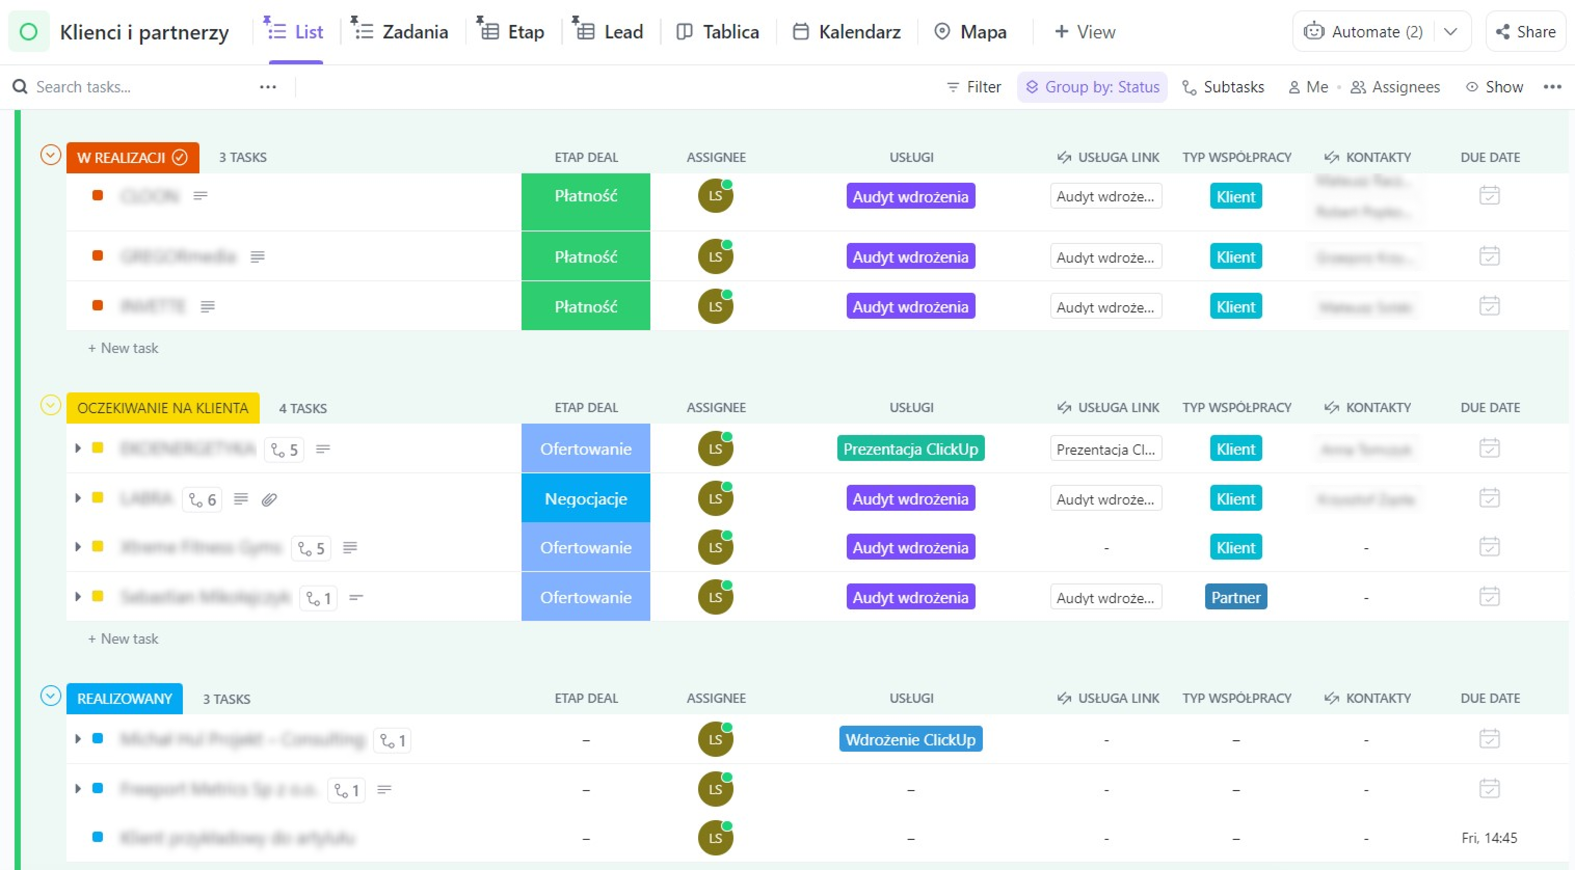Image resolution: width=1575 pixels, height=870 pixels.
Task: Open description icon of first W REALIZACJI task
Action: [201, 196]
